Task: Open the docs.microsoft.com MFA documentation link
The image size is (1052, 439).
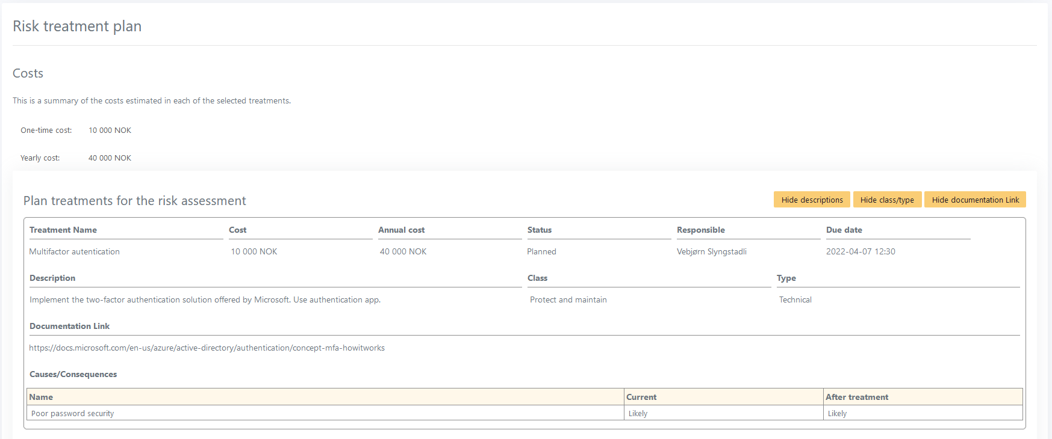Action: tap(207, 348)
